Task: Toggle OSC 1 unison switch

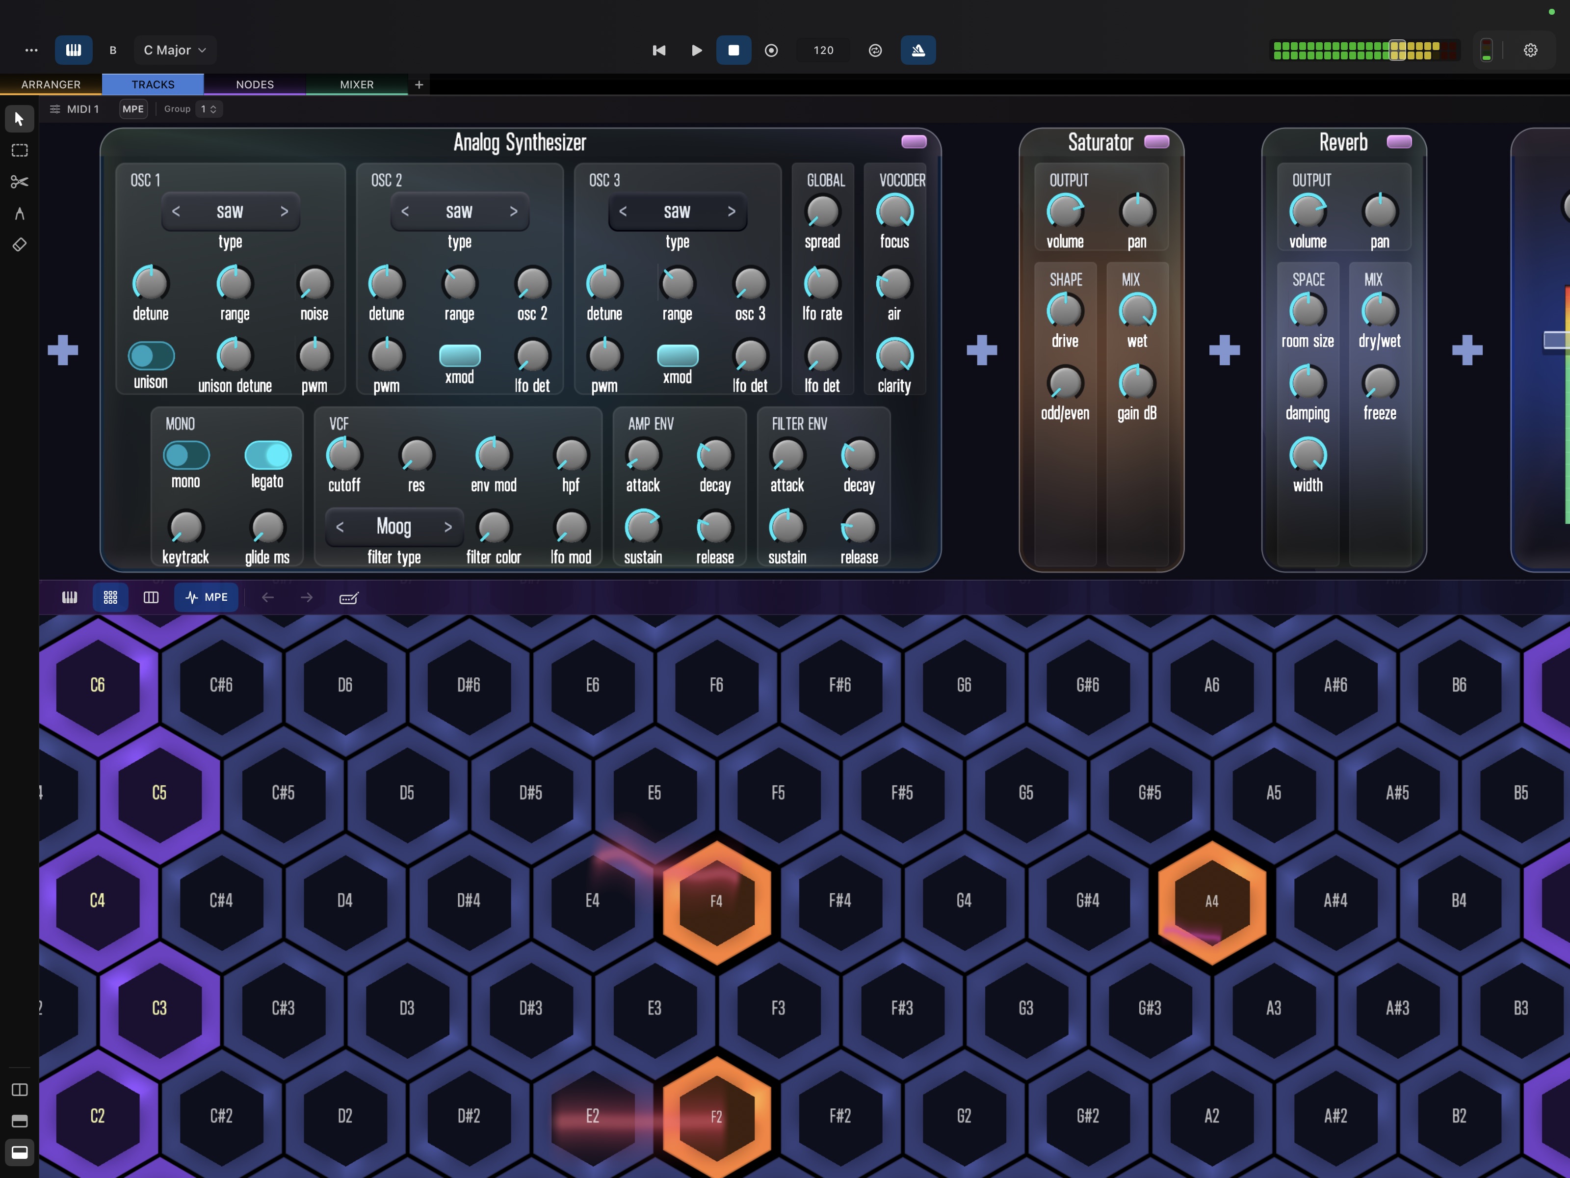Action: 151,356
